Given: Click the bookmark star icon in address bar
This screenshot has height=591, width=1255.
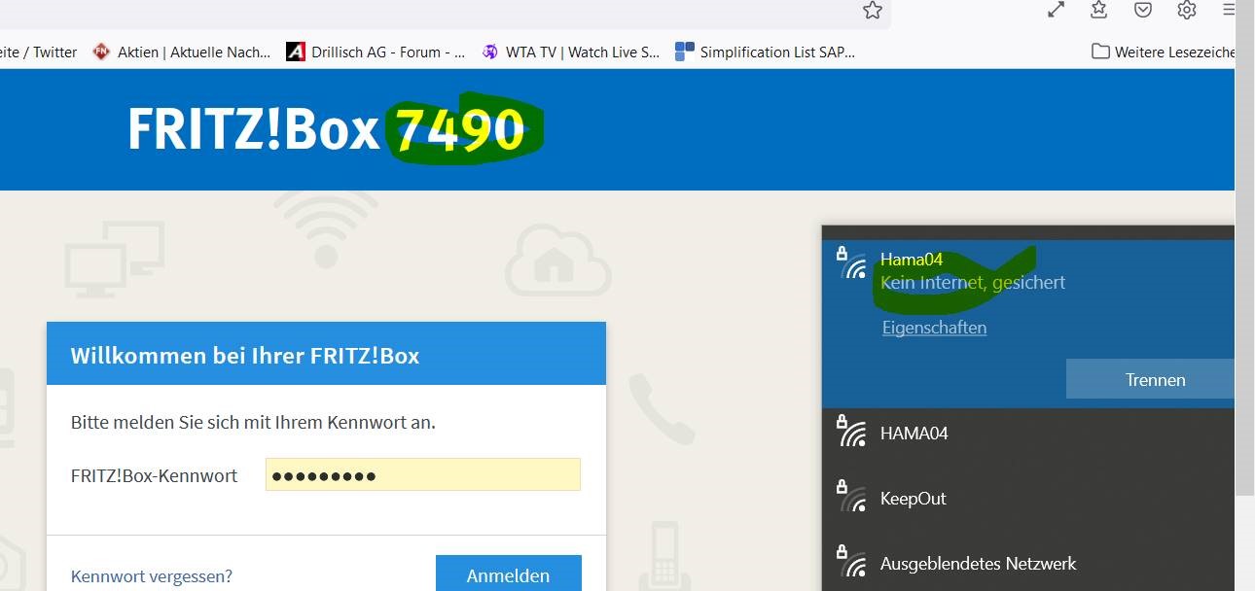Looking at the screenshot, I should pos(873,10).
